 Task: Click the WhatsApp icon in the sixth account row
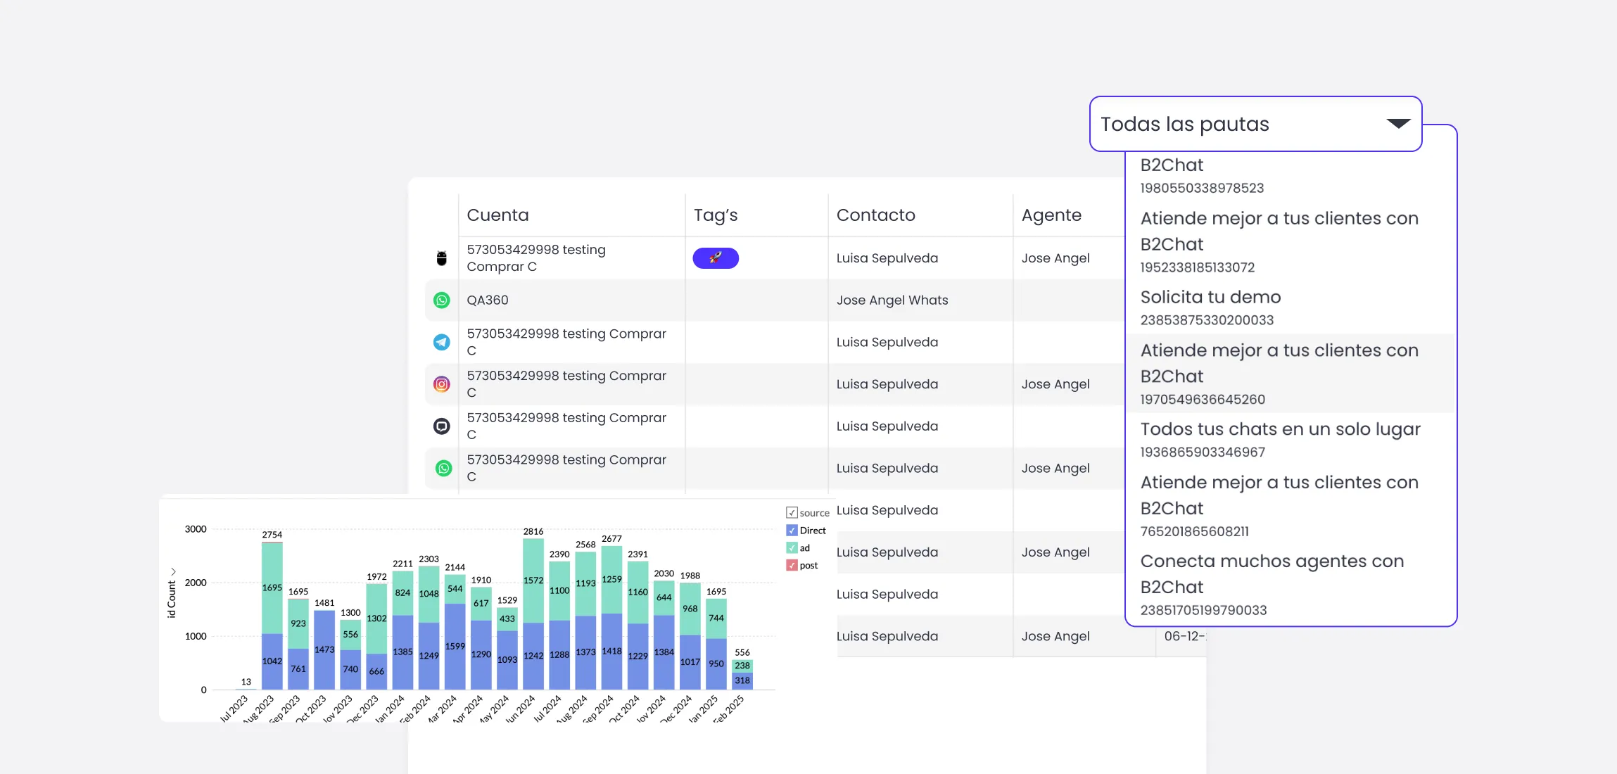(x=443, y=468)
